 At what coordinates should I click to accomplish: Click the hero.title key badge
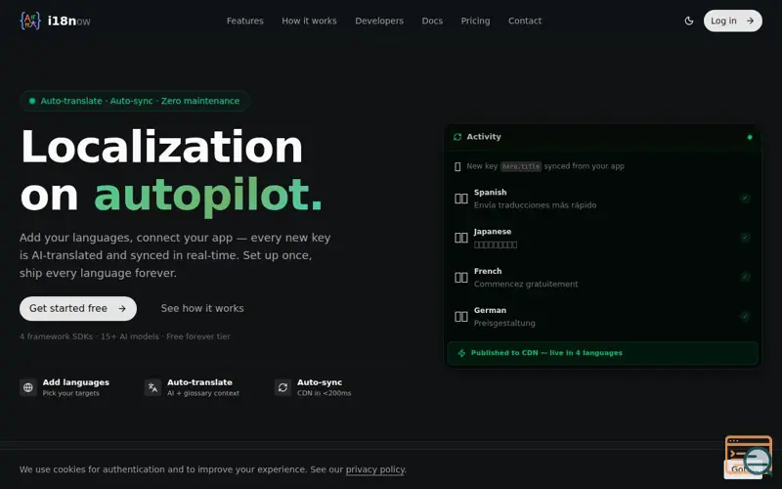pos(521,166)
